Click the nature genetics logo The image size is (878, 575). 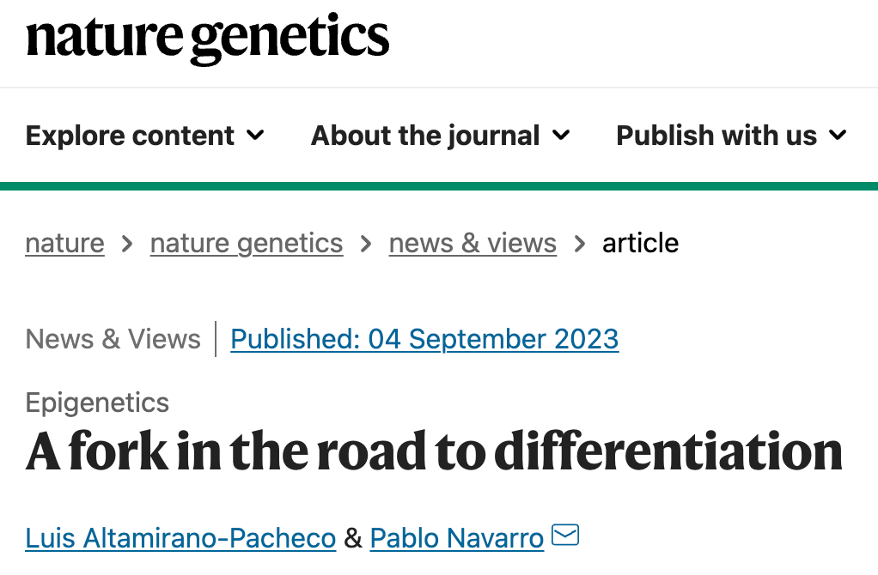click(x=207, y=39)
